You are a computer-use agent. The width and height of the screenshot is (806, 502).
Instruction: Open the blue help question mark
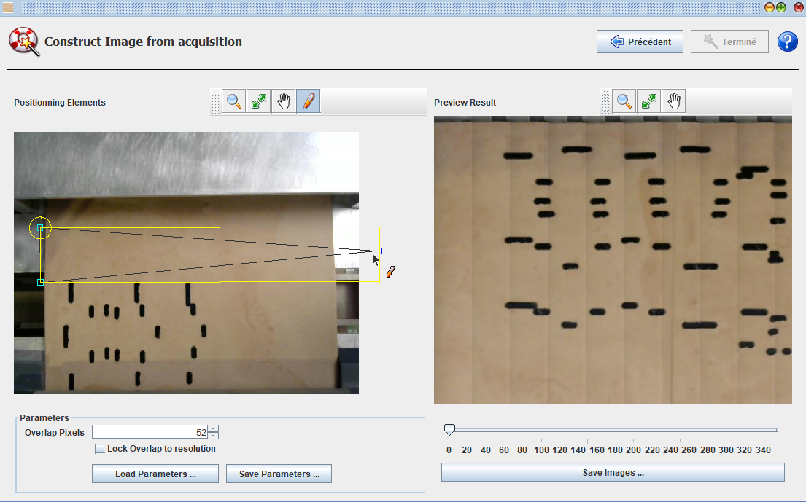(x=788, y=42)
